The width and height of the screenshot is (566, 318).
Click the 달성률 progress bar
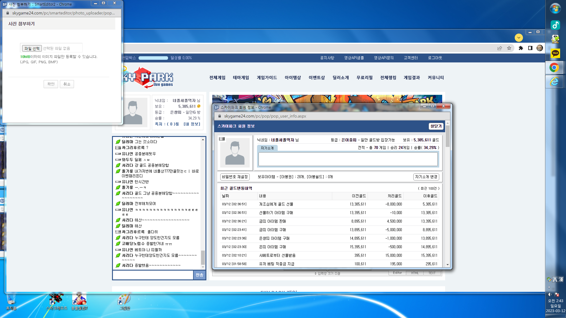click(153, 58)
